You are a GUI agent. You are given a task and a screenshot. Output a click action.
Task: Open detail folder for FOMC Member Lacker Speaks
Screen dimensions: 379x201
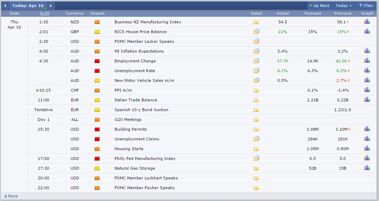[x=256, y=41]
